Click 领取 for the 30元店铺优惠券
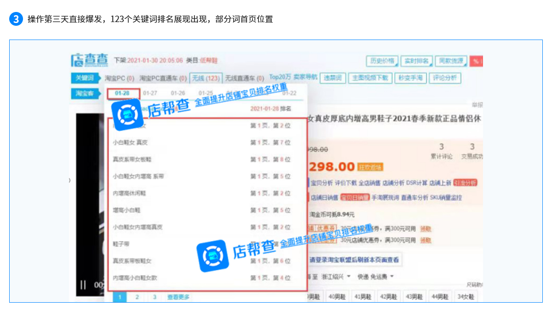The width and height of the screenshot is (552, 316). coord(425,240)
